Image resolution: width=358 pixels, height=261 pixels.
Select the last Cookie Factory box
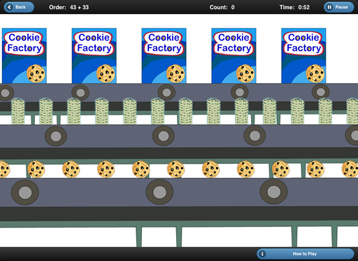point(303,56)
